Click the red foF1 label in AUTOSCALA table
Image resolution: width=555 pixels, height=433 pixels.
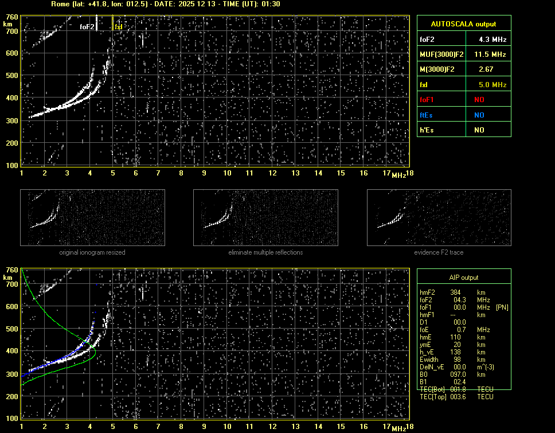[427, 100]
